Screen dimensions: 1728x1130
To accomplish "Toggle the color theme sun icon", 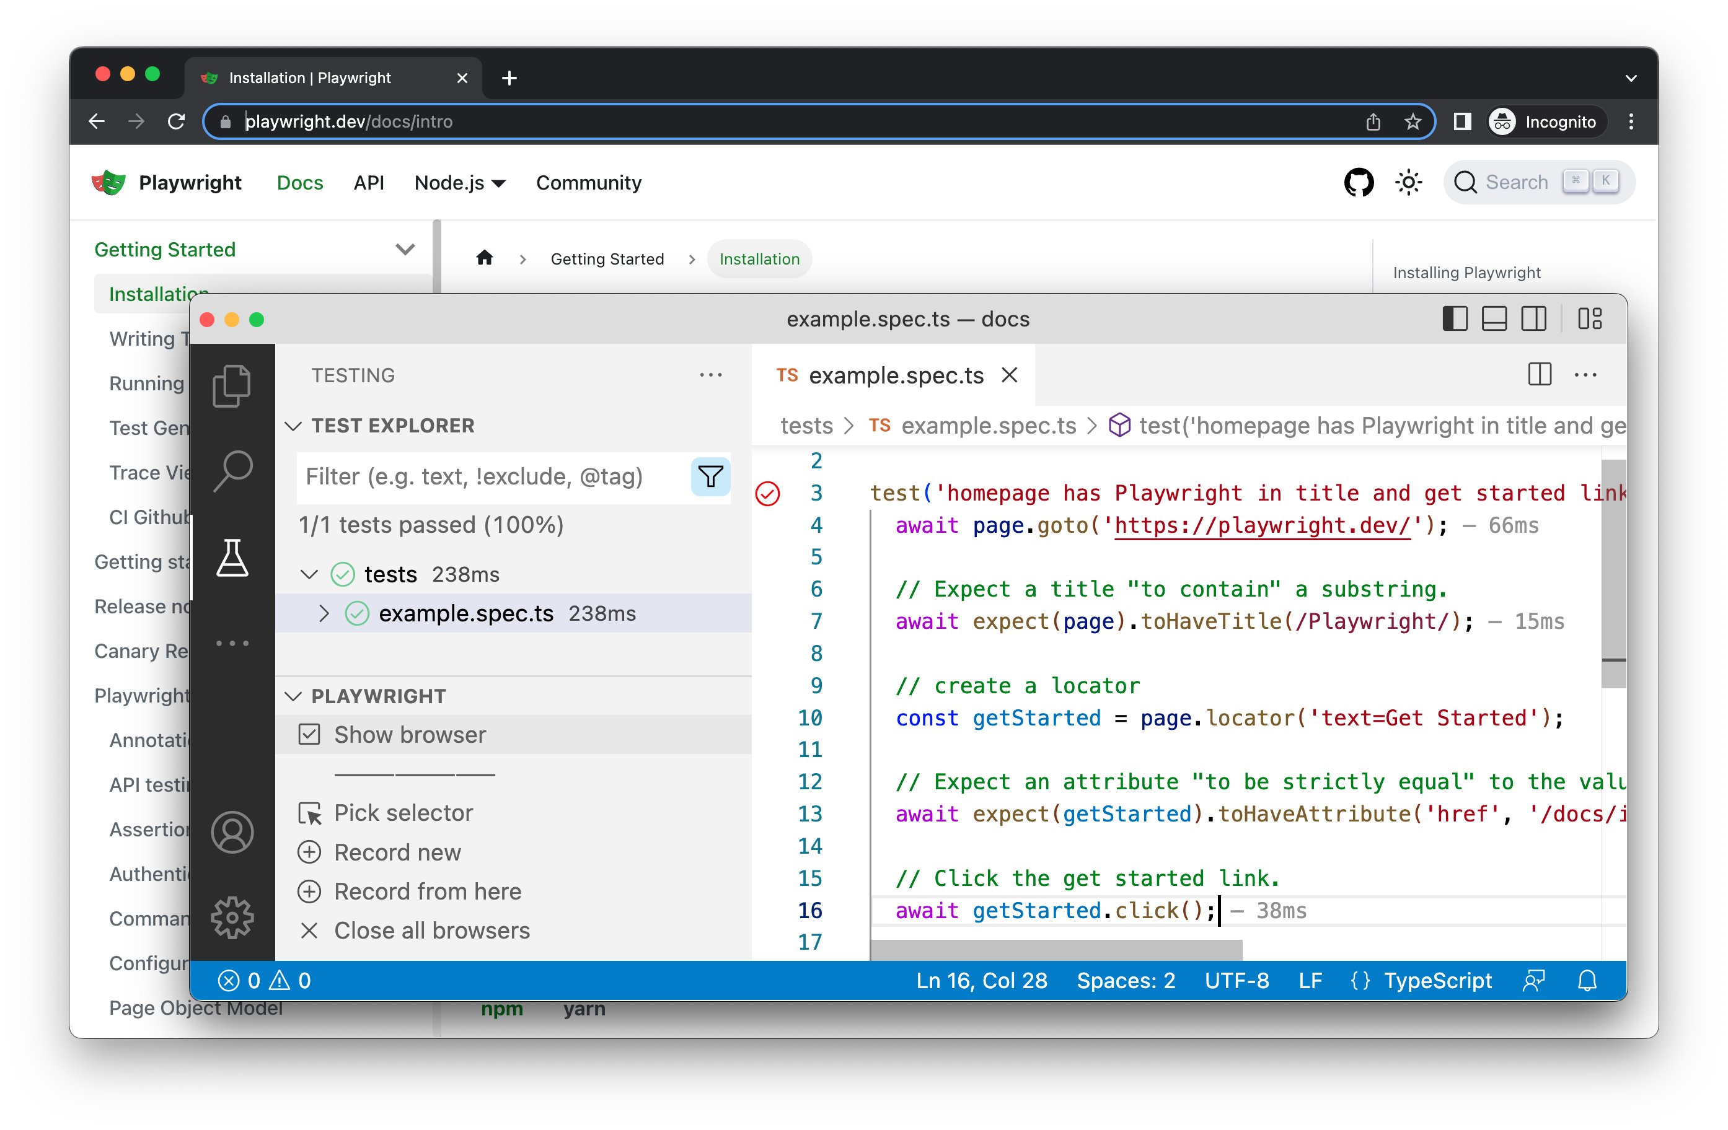I will (1407, 182).
